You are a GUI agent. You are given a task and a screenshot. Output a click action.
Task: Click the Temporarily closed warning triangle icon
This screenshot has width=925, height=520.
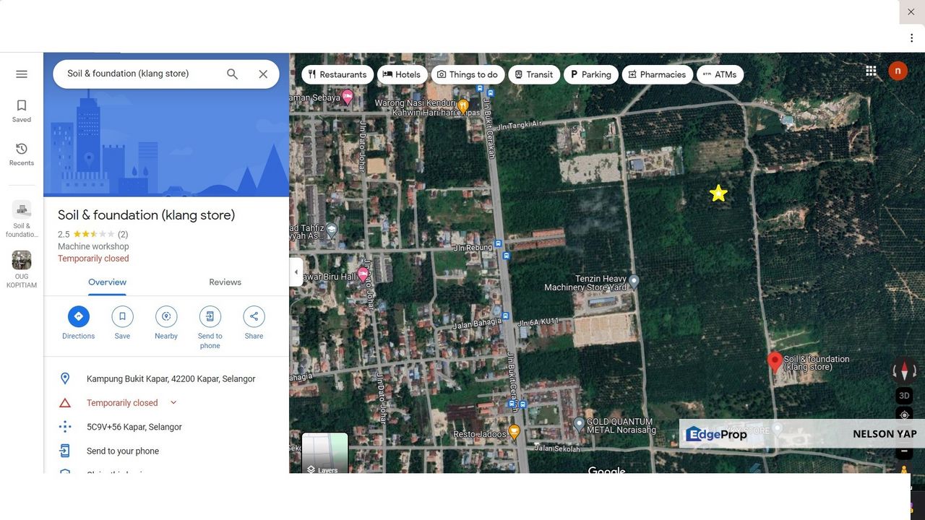point(65,403)
